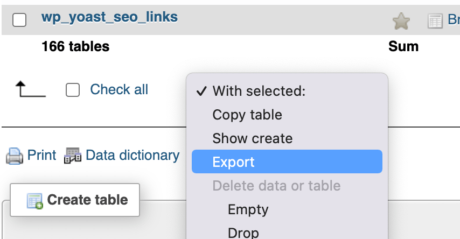Click the up arrow beside Check all
The width and height of the screenshot is (460, 239).
(30, 89)
